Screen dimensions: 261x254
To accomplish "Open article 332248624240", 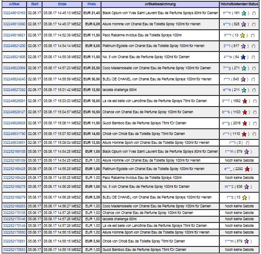I will pos(14,79).
